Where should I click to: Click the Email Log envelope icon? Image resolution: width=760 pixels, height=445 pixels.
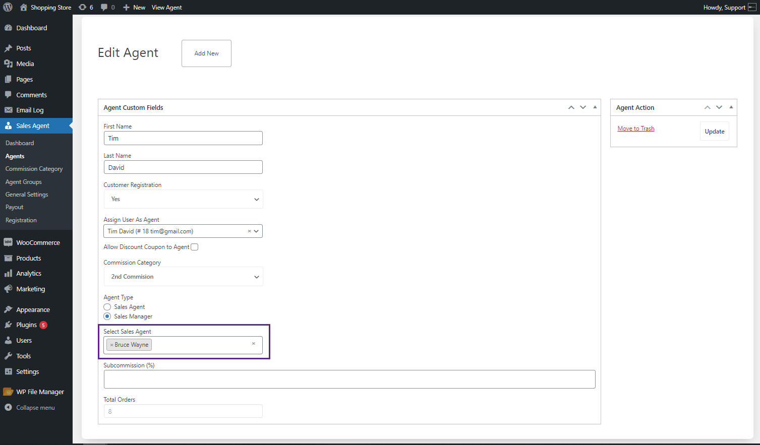point(8,110)
